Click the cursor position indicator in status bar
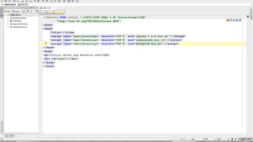 tap(193, 139)
